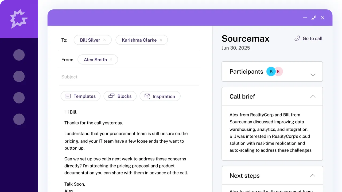
Task: Close the email composer window
Action: (322, 18)
